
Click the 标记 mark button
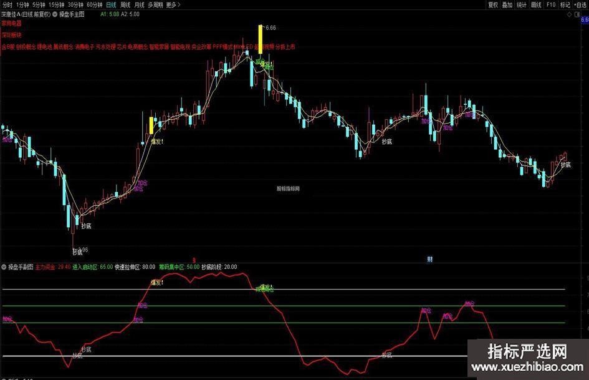[565, 5]
